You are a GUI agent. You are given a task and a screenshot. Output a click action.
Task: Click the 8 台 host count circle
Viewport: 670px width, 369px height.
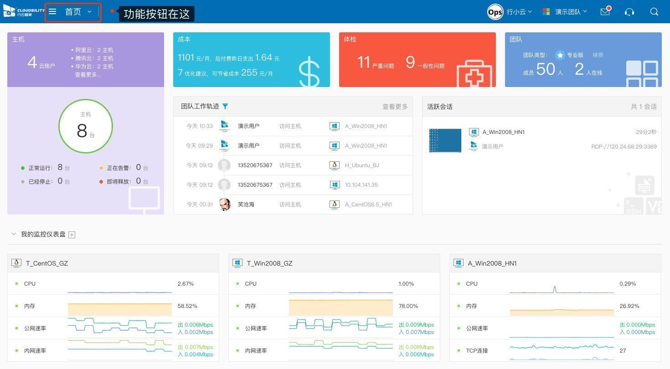coord(86,126)
